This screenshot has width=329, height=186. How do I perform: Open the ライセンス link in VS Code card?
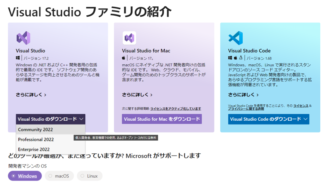[x=301, y=106]
